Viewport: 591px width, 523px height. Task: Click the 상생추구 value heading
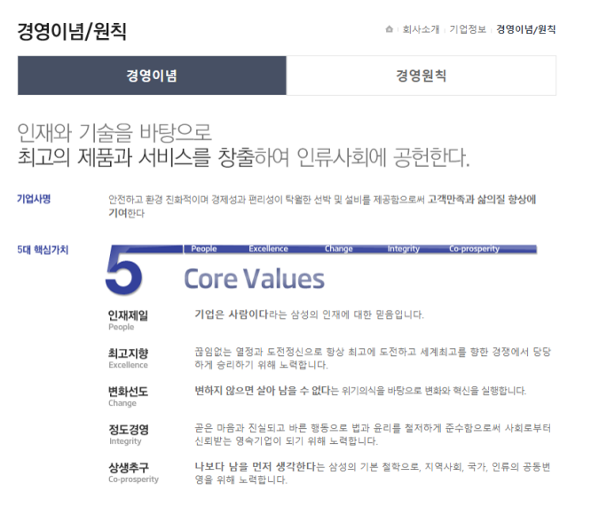[128, 467]
